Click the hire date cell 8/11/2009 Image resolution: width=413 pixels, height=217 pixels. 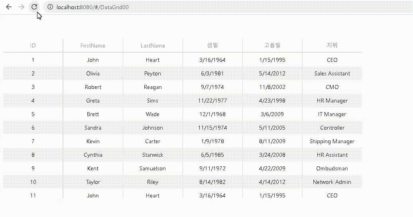pos(272,141)
